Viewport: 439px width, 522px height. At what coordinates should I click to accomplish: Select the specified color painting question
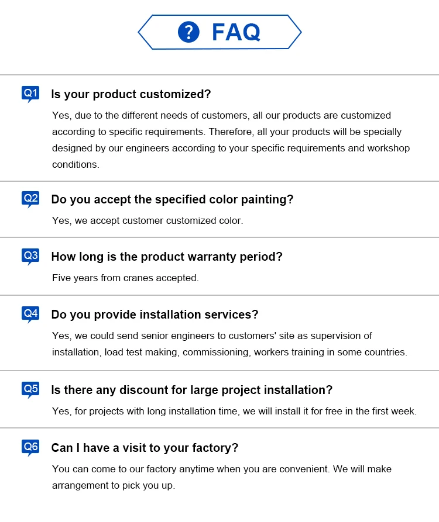point(172,199)
